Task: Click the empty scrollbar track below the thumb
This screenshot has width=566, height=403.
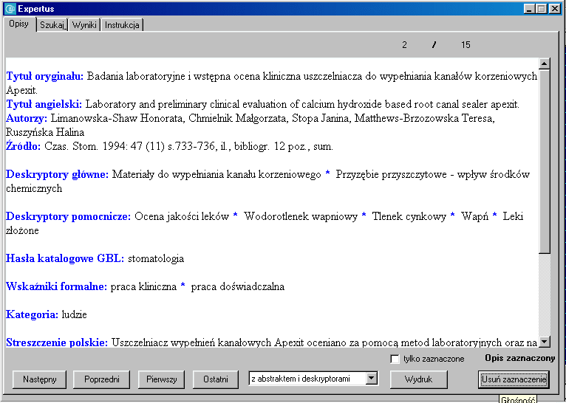Action: pos(545,295)
